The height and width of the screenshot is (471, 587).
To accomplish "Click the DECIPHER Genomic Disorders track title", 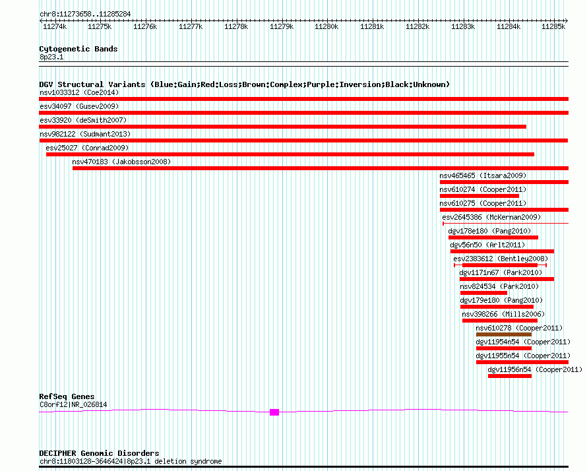I will tap(99, 453).
